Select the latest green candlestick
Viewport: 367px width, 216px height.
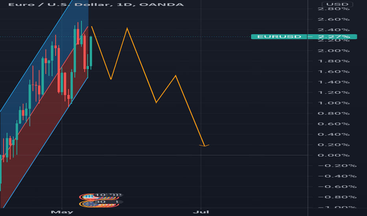click(91, 51)
